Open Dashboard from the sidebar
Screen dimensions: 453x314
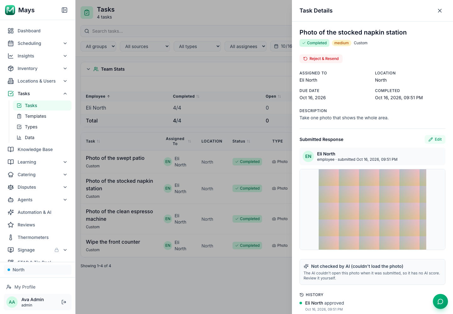point(38,31)
